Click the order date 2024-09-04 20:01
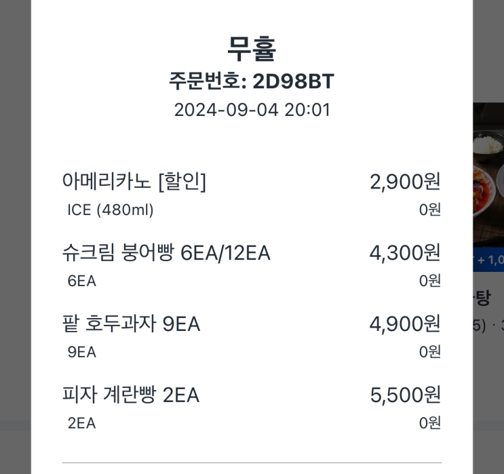The height and width of the screenshot is (474, 504). 252,110
